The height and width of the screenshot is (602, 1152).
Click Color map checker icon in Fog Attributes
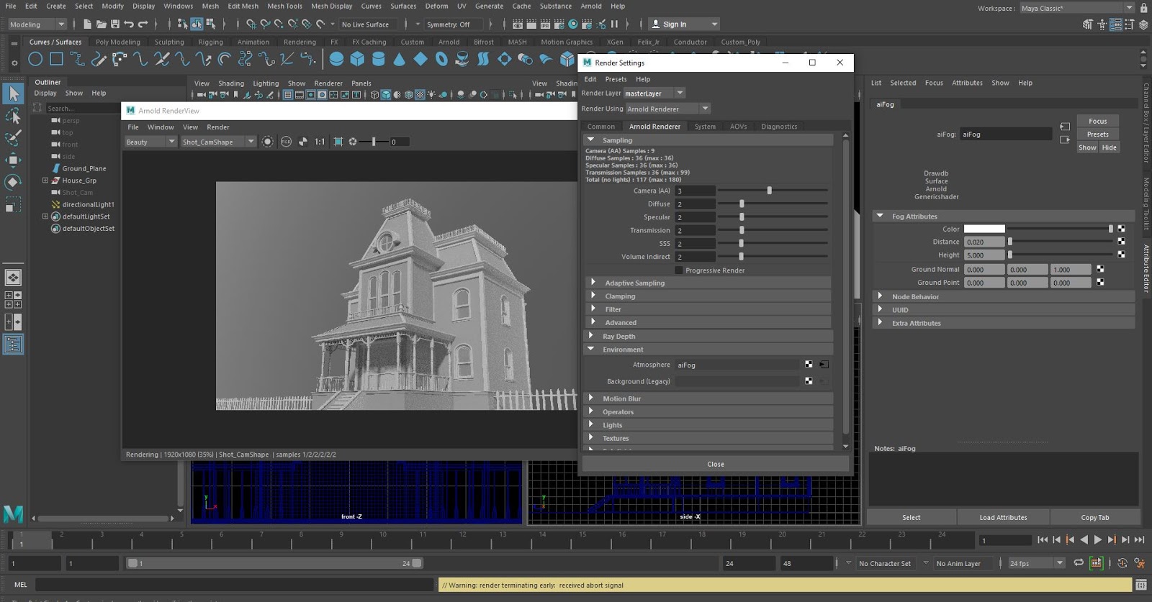(1121, 229)
